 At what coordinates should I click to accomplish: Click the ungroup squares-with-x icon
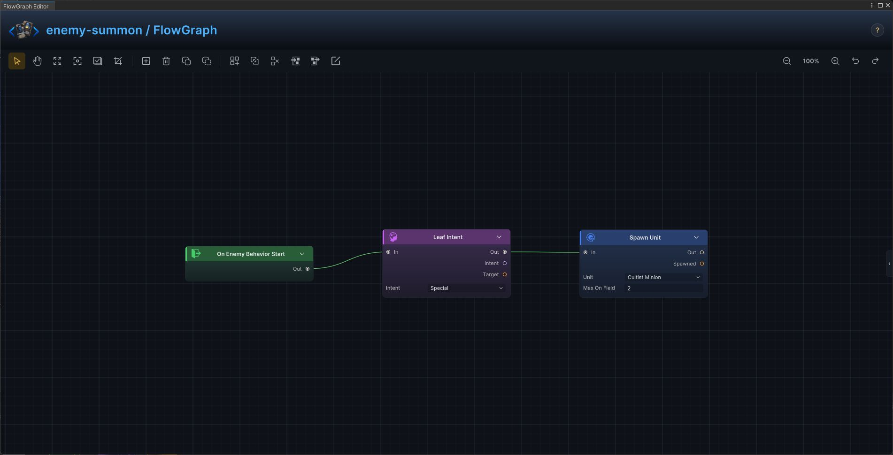(275, 61)
